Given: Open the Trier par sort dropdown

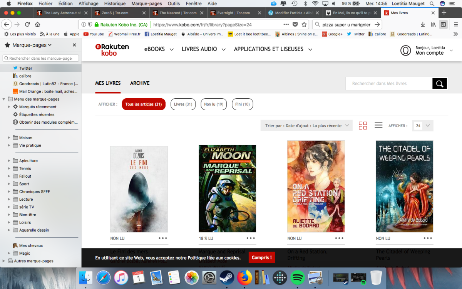Looking at the screenshot, I should pyautogui.click(x=306, y=126).
